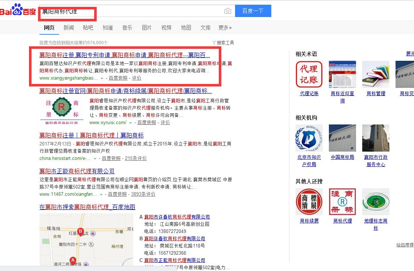Switch to the 音乐 tab

pyautogui.click(x=127, y=27)
